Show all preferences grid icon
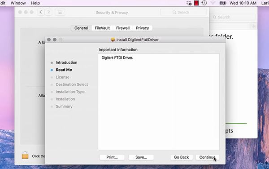This screenshot has height=169, width=269. click(60, 12)
